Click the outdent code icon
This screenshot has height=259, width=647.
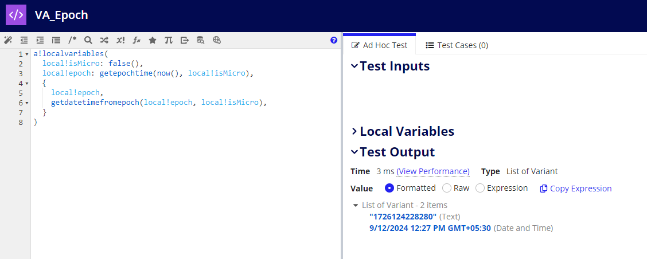point(24,40)
